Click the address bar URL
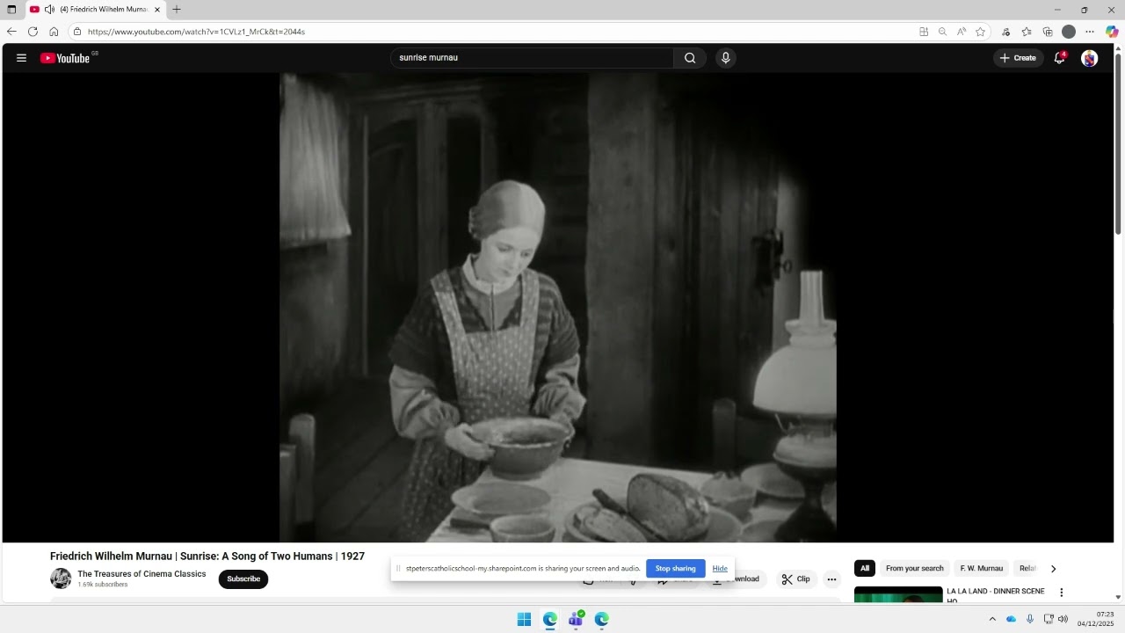Viewport: 1125px width, 633px height. [x=197, y=32]
